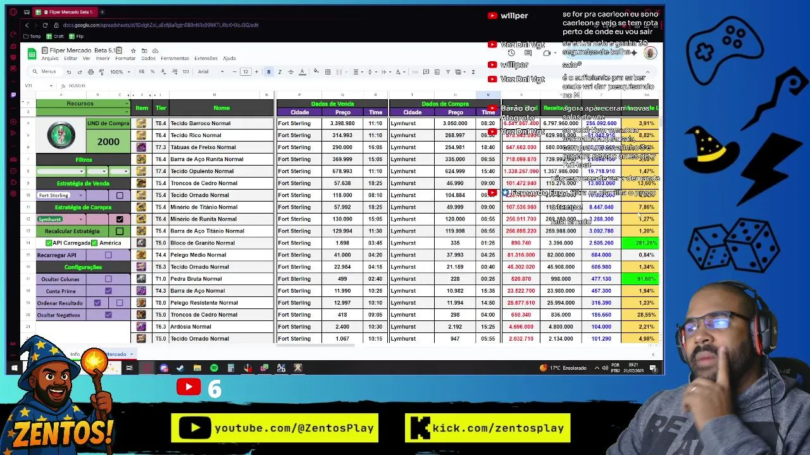Reload the browser page
The image size is (810, 455).
pos(45,25)
